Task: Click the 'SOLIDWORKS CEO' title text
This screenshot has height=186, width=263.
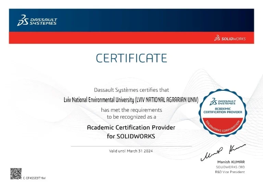Action: point(230,167)
